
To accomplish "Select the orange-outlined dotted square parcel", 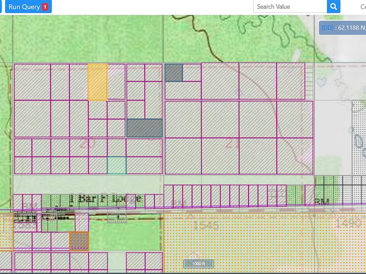I will pyautogui.click(x=79, y=242).
